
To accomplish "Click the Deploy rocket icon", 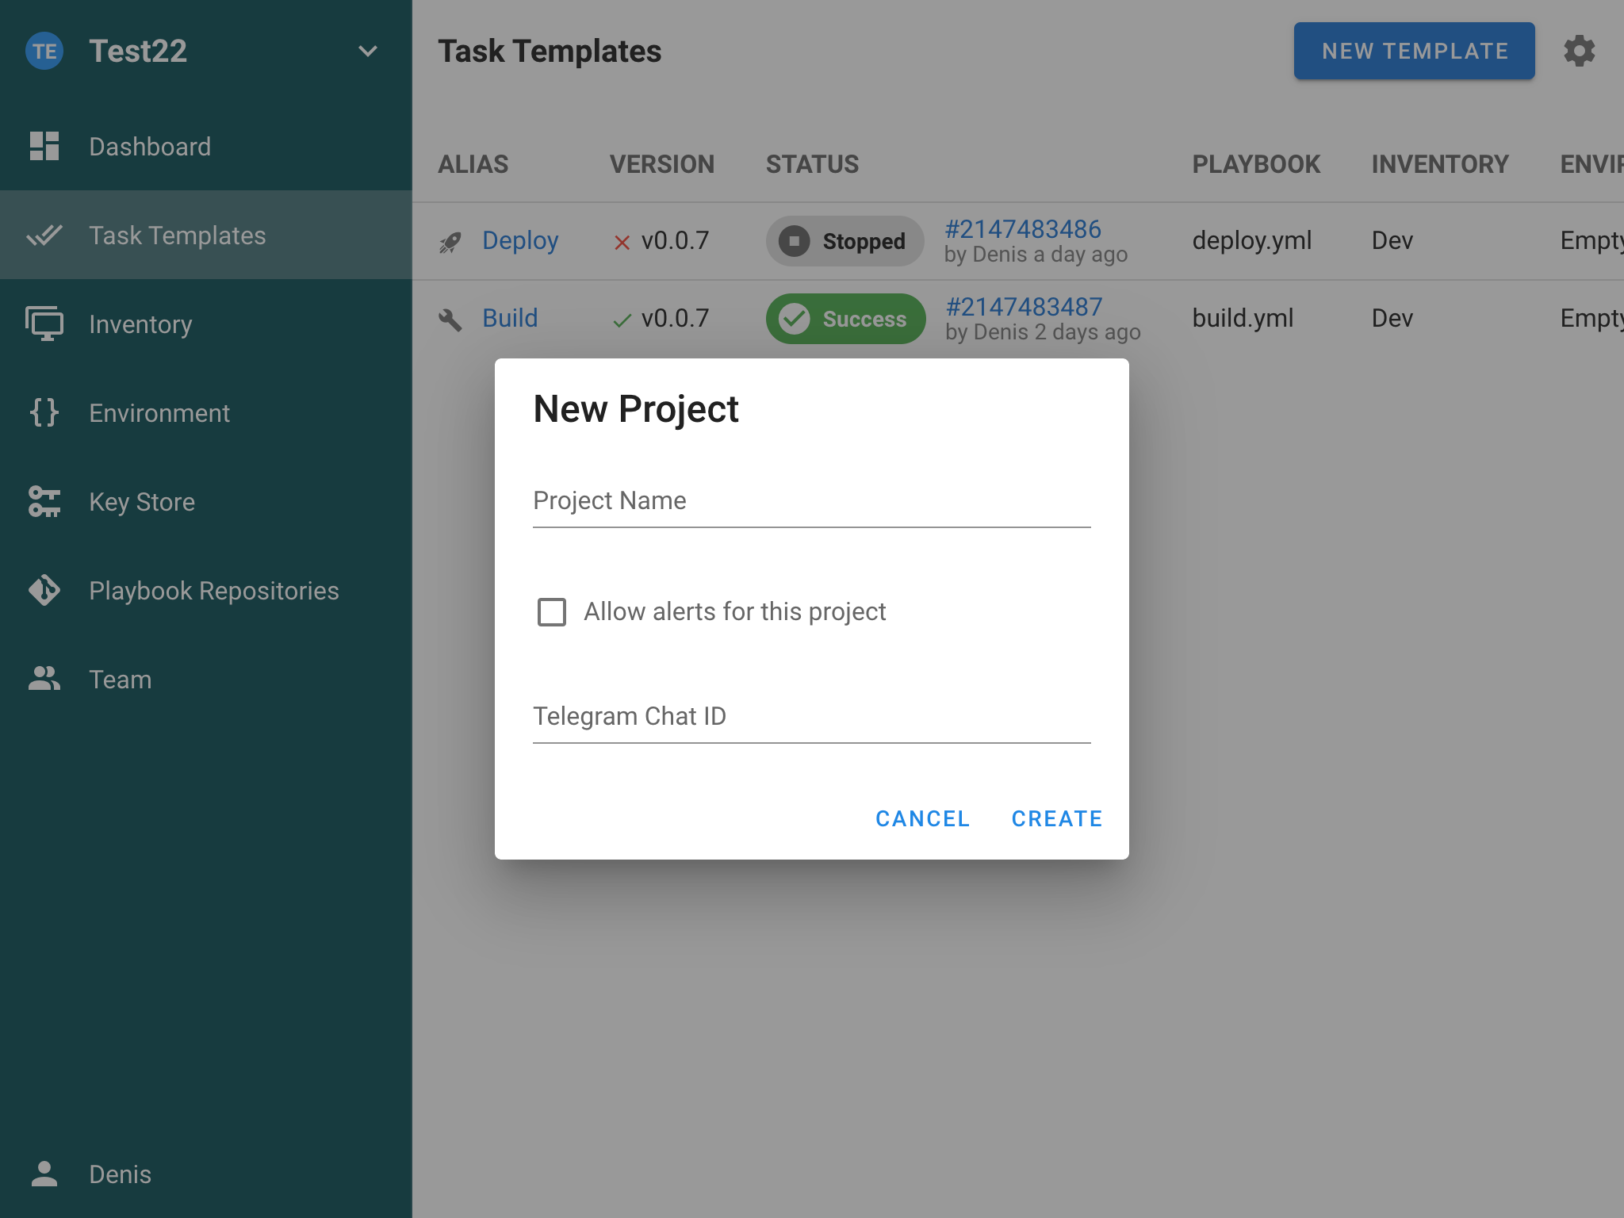I will pyautogui.click(x=450, y=241).
